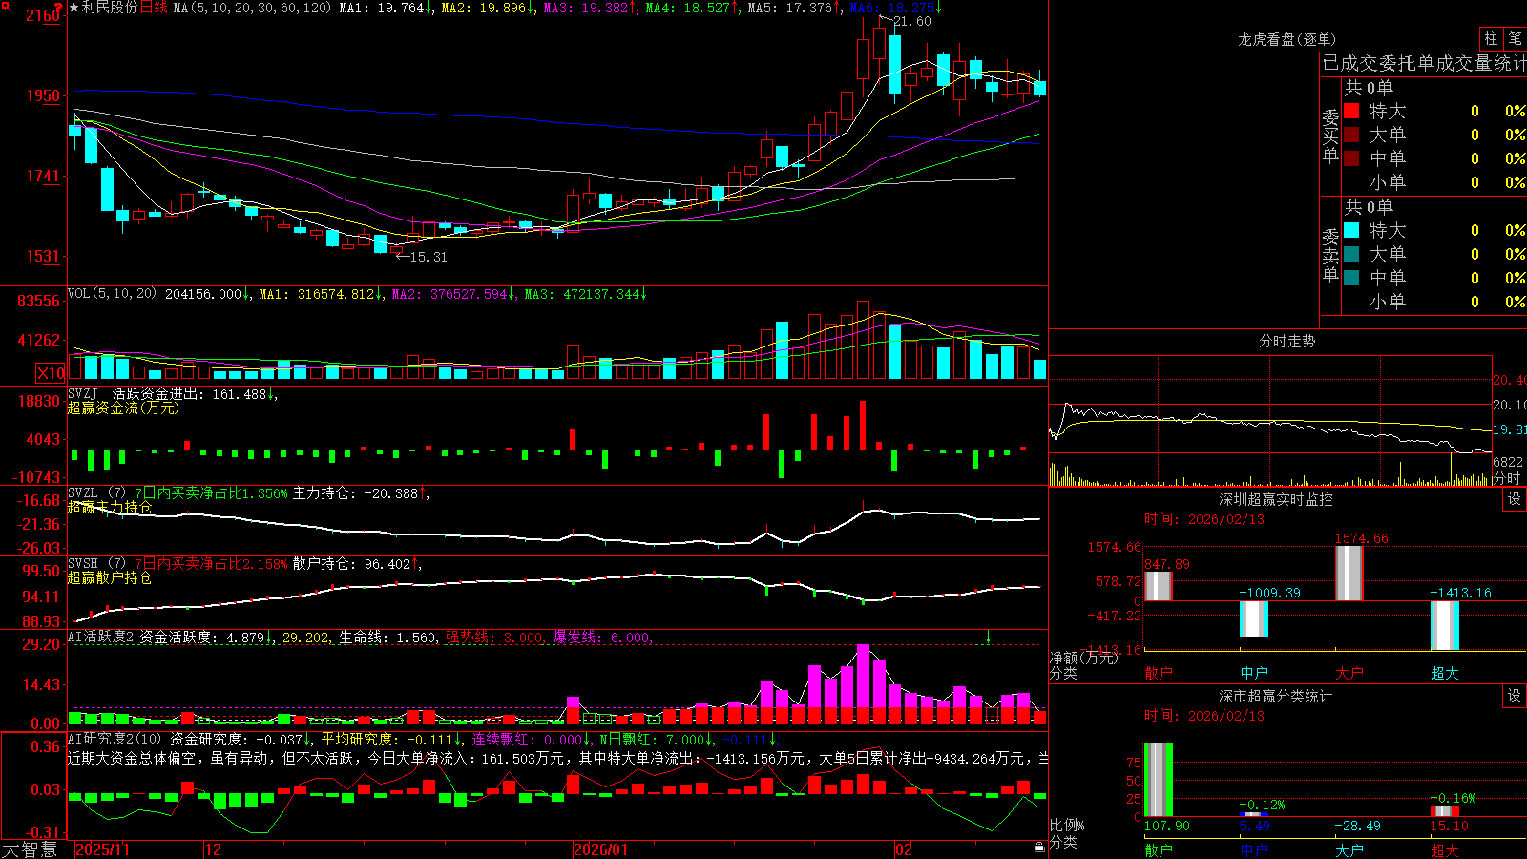Image resolution: width=1527 pixels, height=859 pixels.
Task: Click the AI研究度2(10) indicator label
Action: click(115, 739)
